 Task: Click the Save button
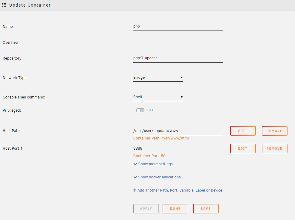click(x=206, y=209)
